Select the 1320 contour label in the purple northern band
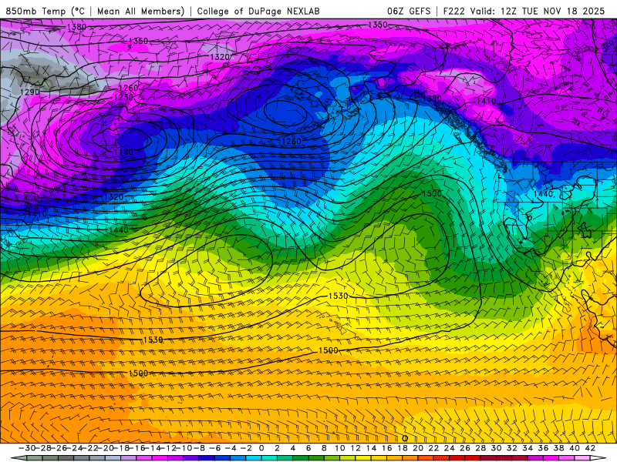 click(220, 57)
